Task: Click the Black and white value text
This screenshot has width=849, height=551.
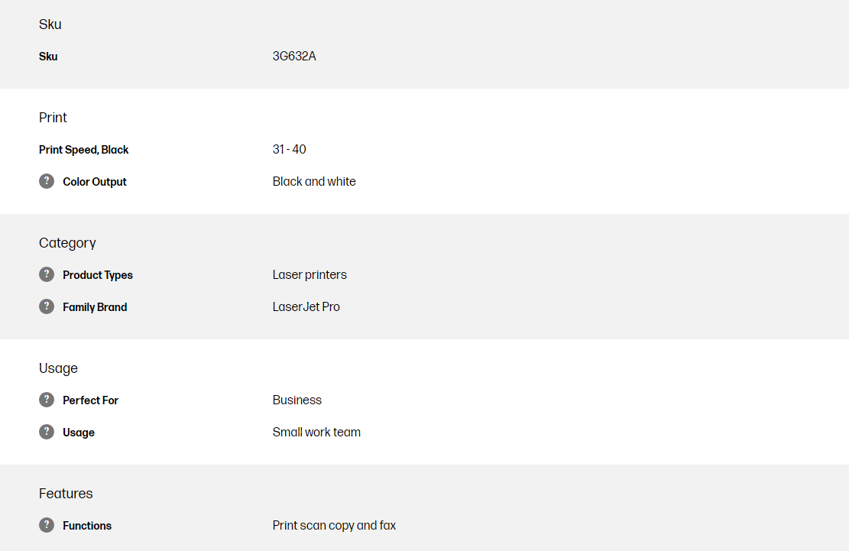Action: [314, 181]
